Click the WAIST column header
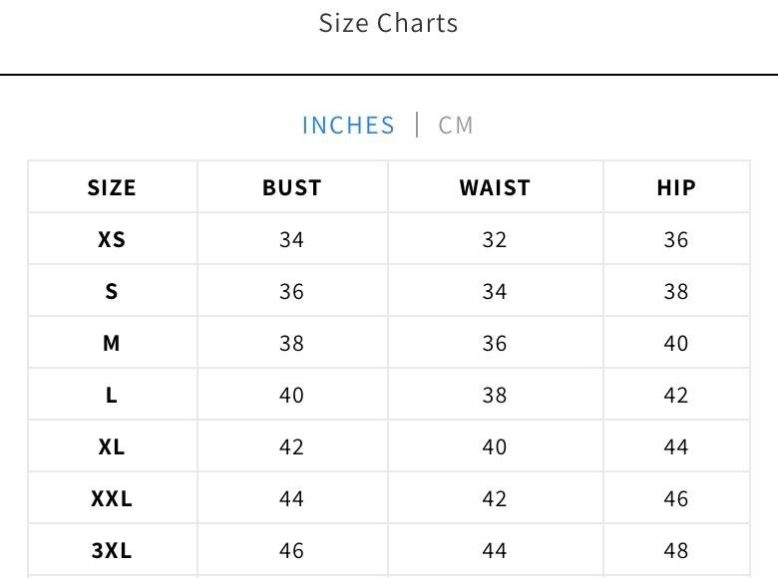This screenshot has width=778, height=578. [495, 187]
